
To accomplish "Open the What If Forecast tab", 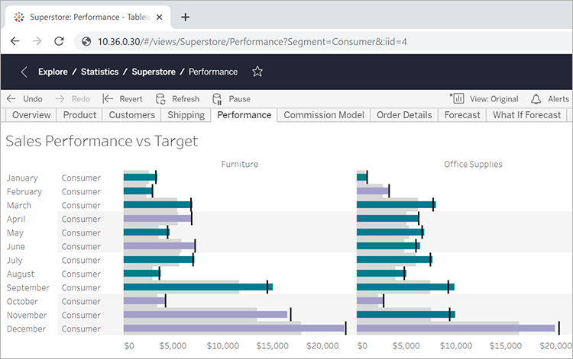I will [x=526, y=115].
